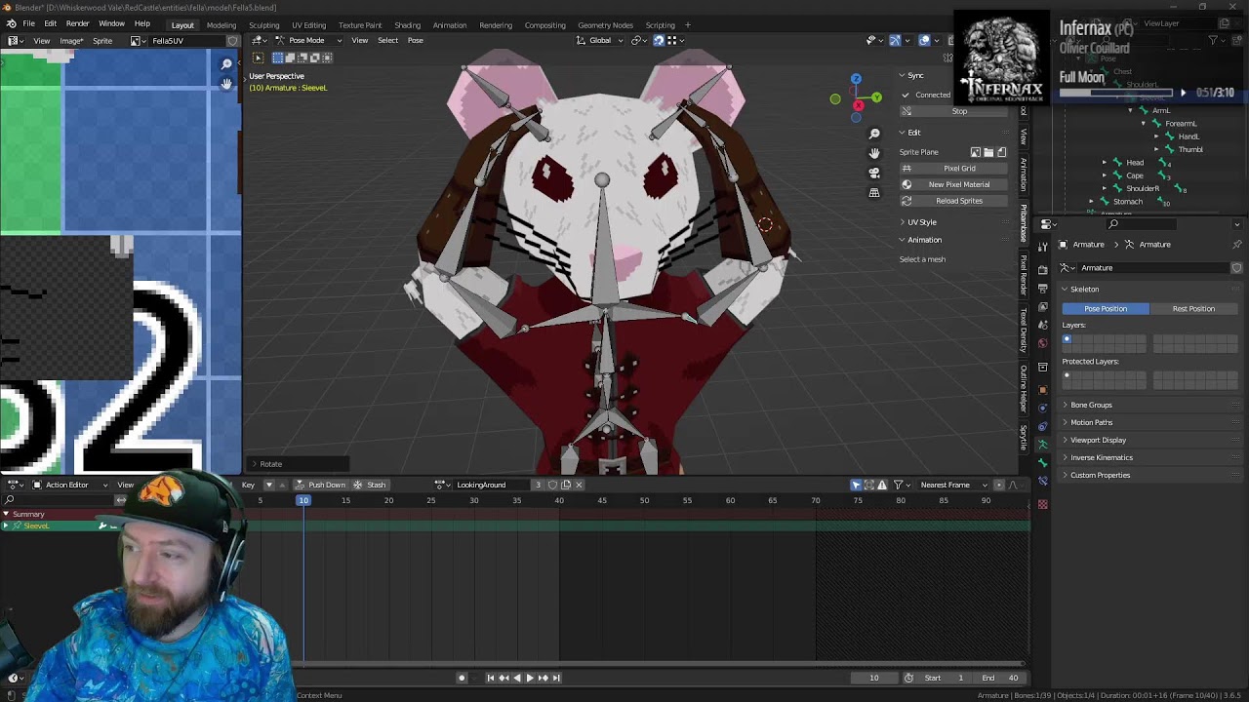Viewport: 1249px width, 702px height.
Task: Unlink the LookingAround action with X
Action: point(579,485)
